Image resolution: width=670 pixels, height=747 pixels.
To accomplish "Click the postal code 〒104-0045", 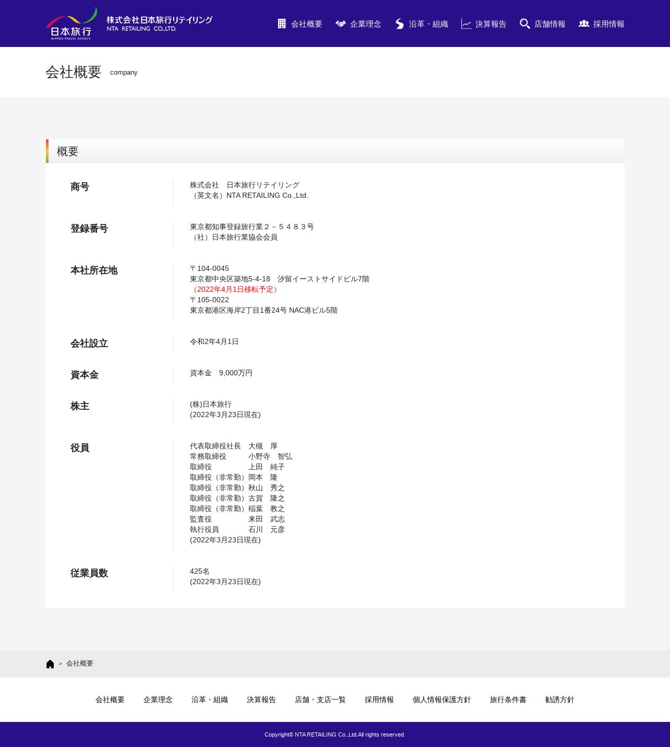I will 209,269.
